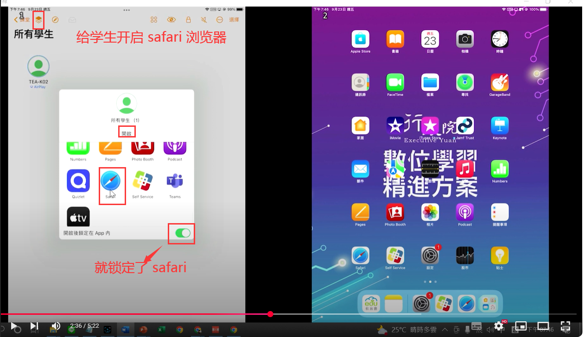Choose the Numbers app in the launch dialog

point(78,148)
